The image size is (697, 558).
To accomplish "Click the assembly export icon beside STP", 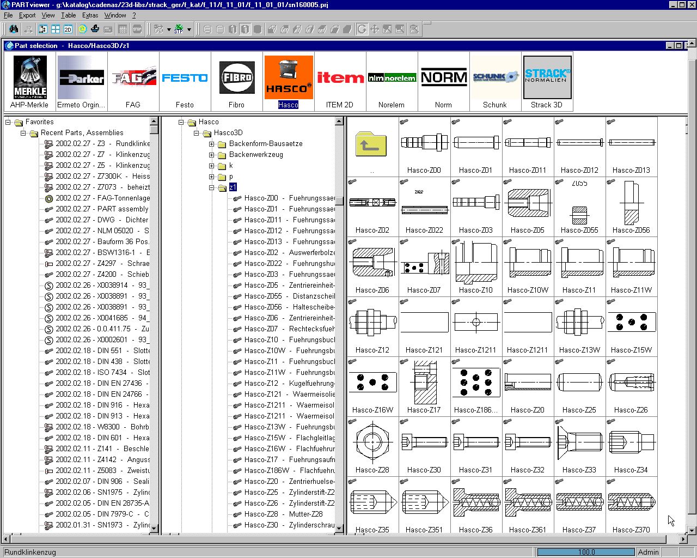I will [158, 29].
